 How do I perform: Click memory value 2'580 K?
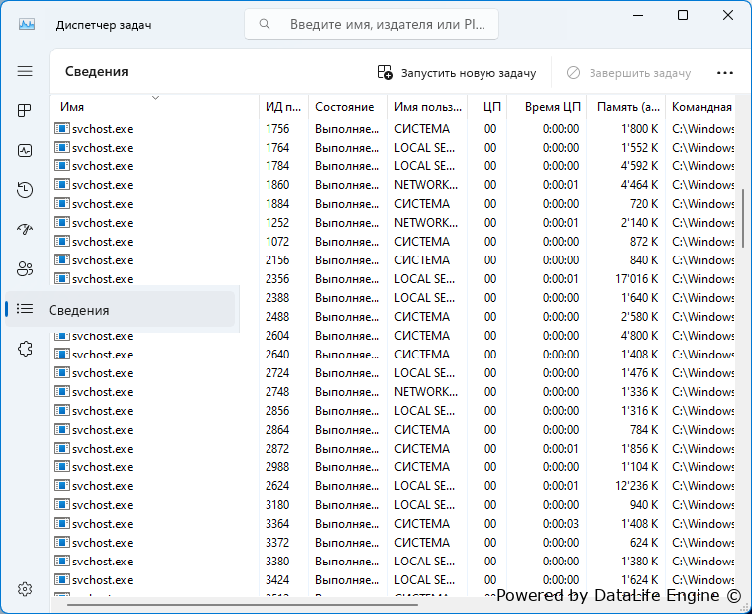[x=639, y=317]
